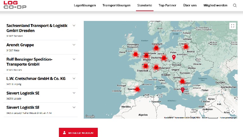Expand the Arendt Gruppe entry chevron
Screen dimensions: 243x137
click(x=74, y=45)
